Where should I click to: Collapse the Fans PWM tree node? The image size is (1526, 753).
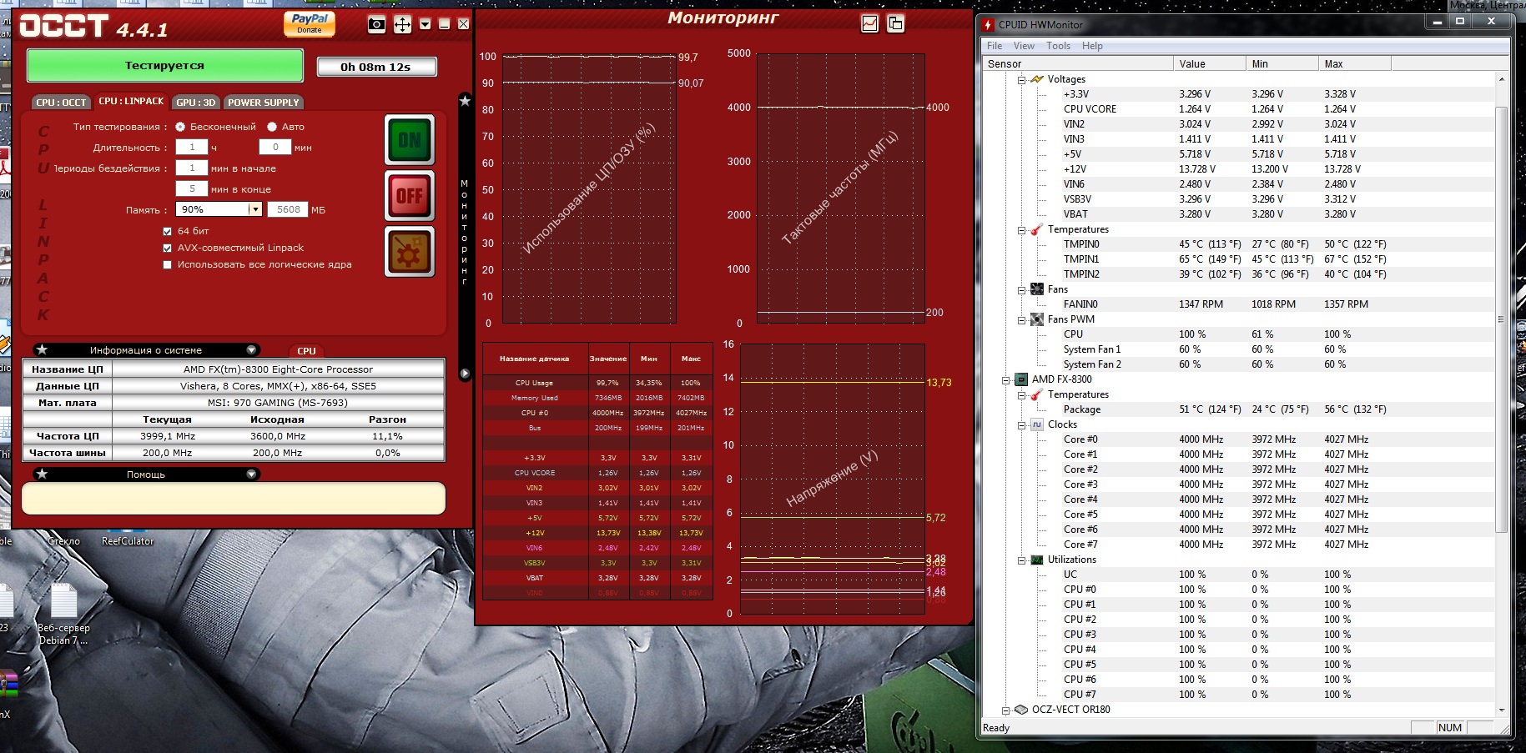[1021, 320]
